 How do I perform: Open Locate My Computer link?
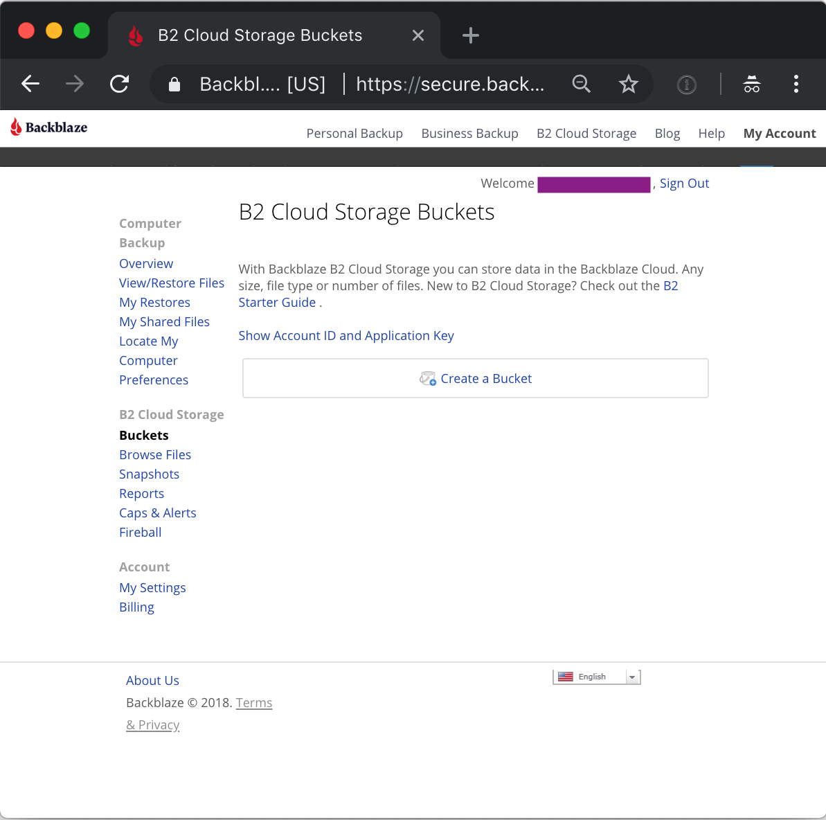point(149,351)
